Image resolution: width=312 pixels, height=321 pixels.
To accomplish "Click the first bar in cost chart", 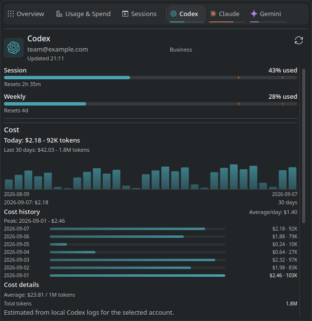I will pyautogui.click(x=9, y=184).
